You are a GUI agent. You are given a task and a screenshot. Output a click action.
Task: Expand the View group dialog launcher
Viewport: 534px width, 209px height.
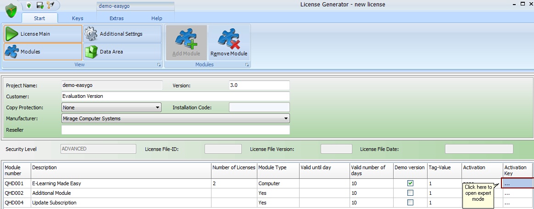(x=159, y=65)
